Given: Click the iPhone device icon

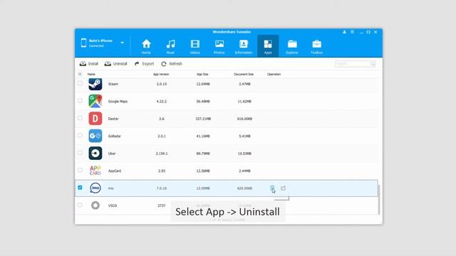Looking at the screenshot, I should tap(84, 43).
